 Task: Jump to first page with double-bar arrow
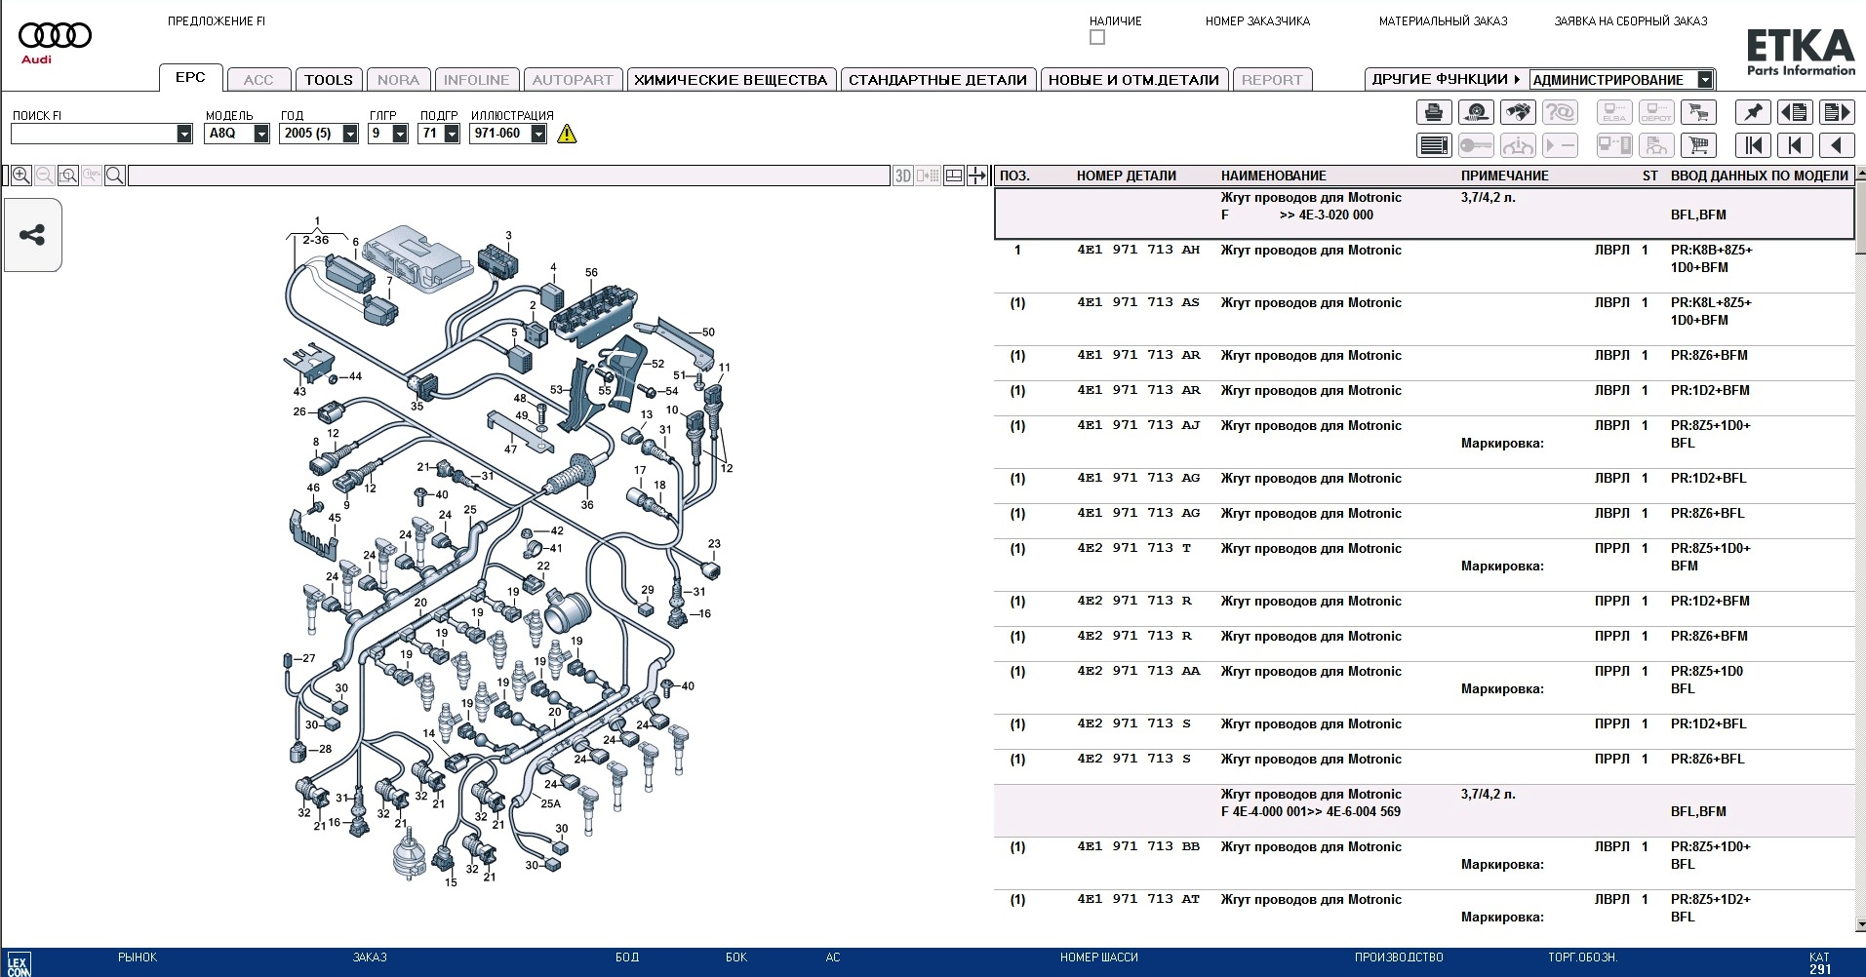click(1753, 146)
